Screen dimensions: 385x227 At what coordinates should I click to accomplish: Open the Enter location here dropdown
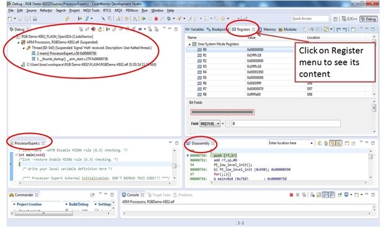pos(311,143)
